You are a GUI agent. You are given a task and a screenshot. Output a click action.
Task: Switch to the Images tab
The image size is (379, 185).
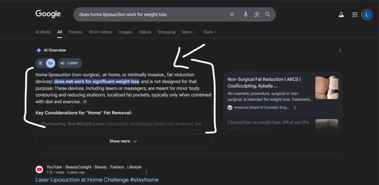click(125, 32)
